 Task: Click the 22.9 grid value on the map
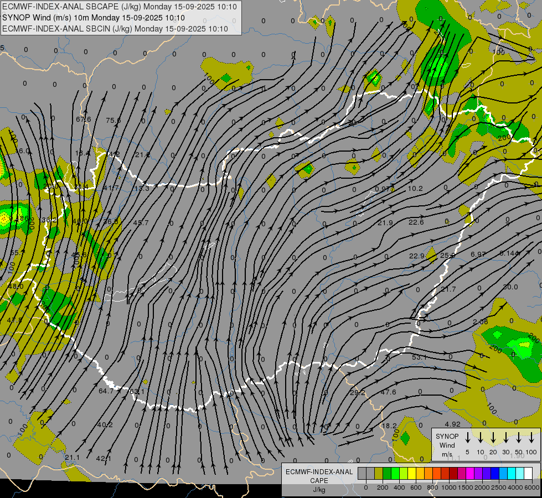click(416, 256)
